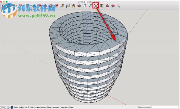Open the Extension Warehouse gem icon
The height and width of the screenshot is (109, 180).
[x=107, y=6]
